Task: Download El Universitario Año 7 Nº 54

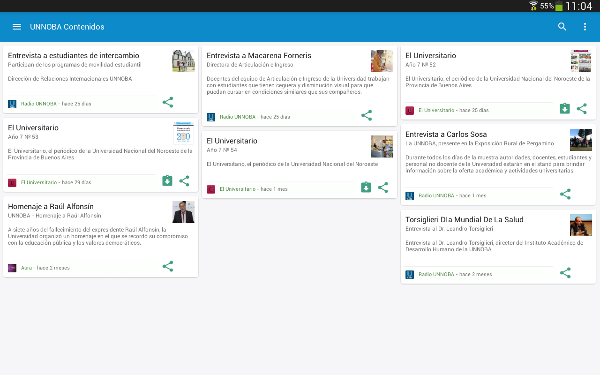Action: 366,187
